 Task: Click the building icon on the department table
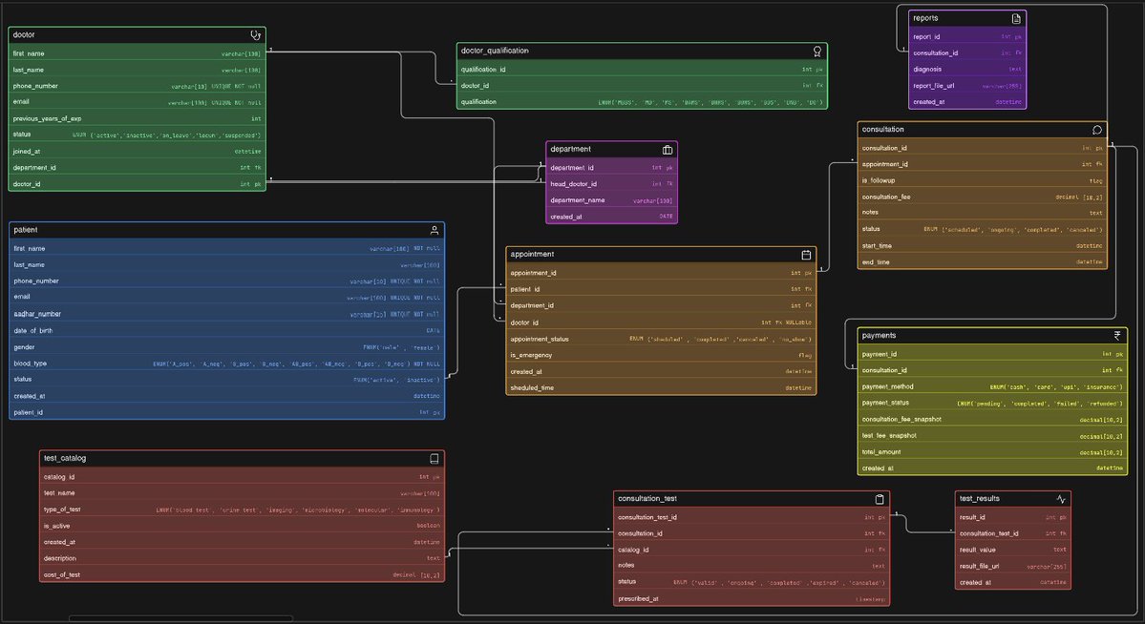pyautogui.click(x=669, y=148)
